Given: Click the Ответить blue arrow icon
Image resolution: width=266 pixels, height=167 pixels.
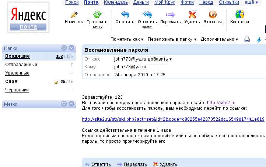Looking at the screenshot, I should 125,15.
